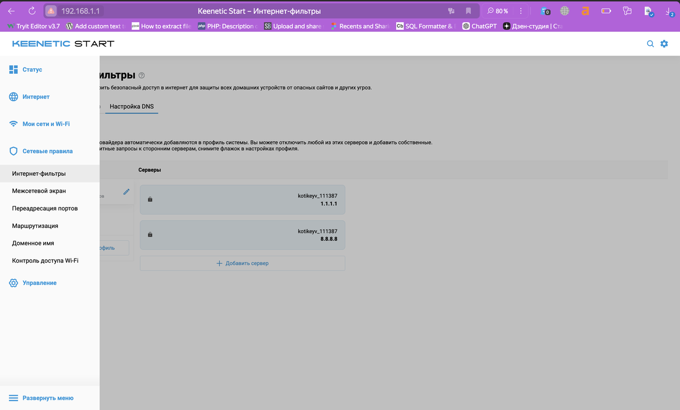Select Маршрутизация in sidebar
The image size is (680, 410).
tap(49, 226)
